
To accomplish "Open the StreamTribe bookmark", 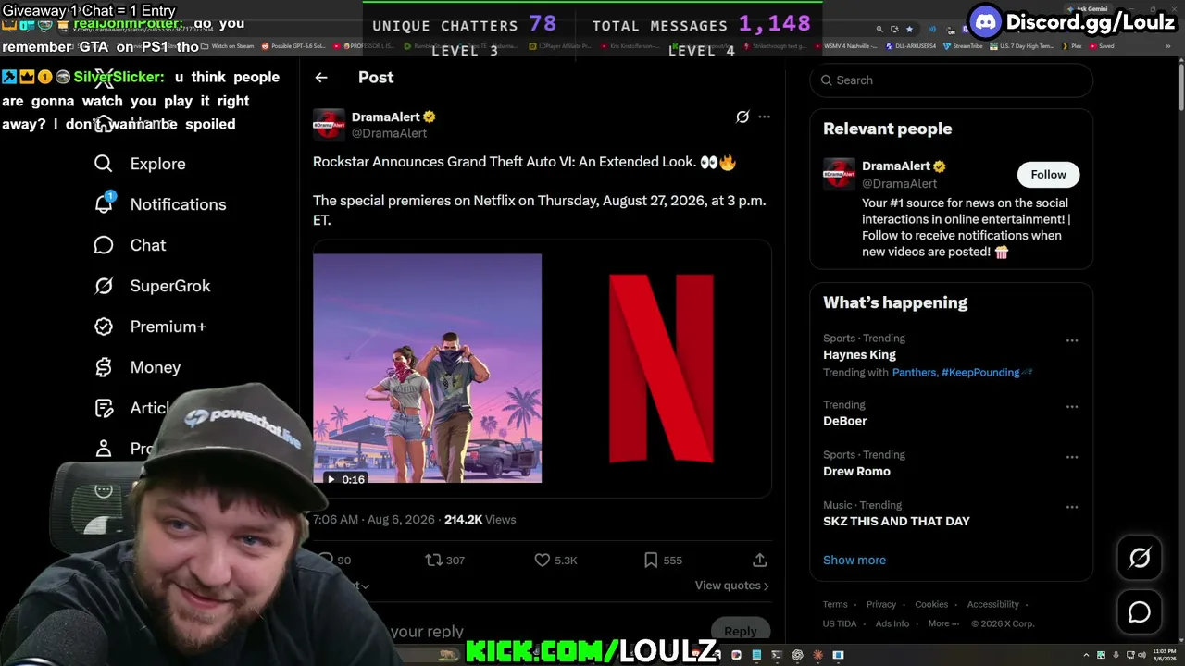I will point(963,45).
